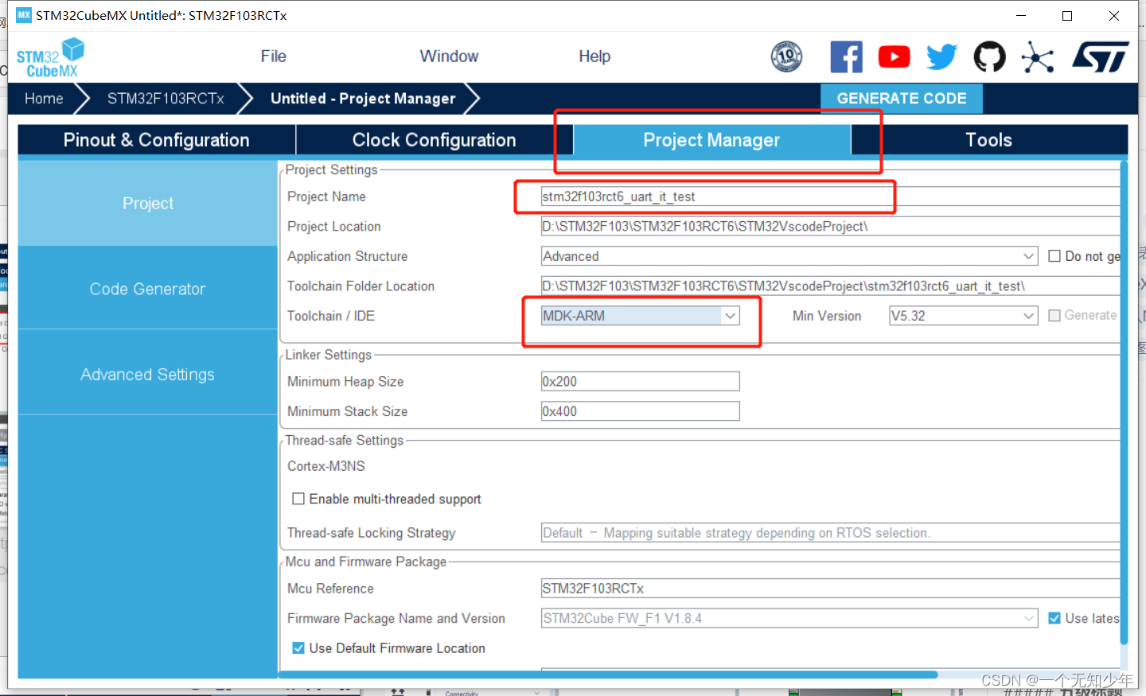Click the Thread-safe Locking Strategy label

372,533
